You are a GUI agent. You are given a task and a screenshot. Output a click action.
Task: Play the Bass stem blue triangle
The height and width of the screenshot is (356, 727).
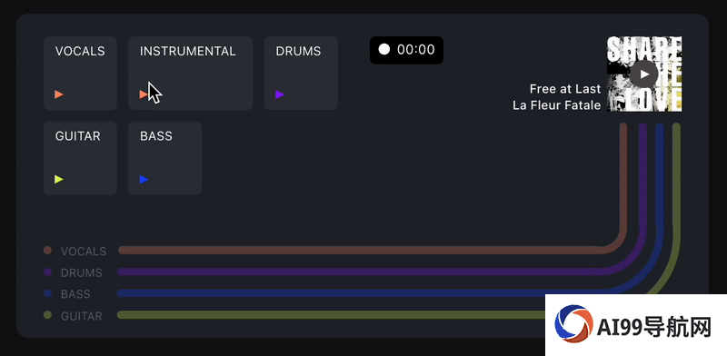click(144, 180)
